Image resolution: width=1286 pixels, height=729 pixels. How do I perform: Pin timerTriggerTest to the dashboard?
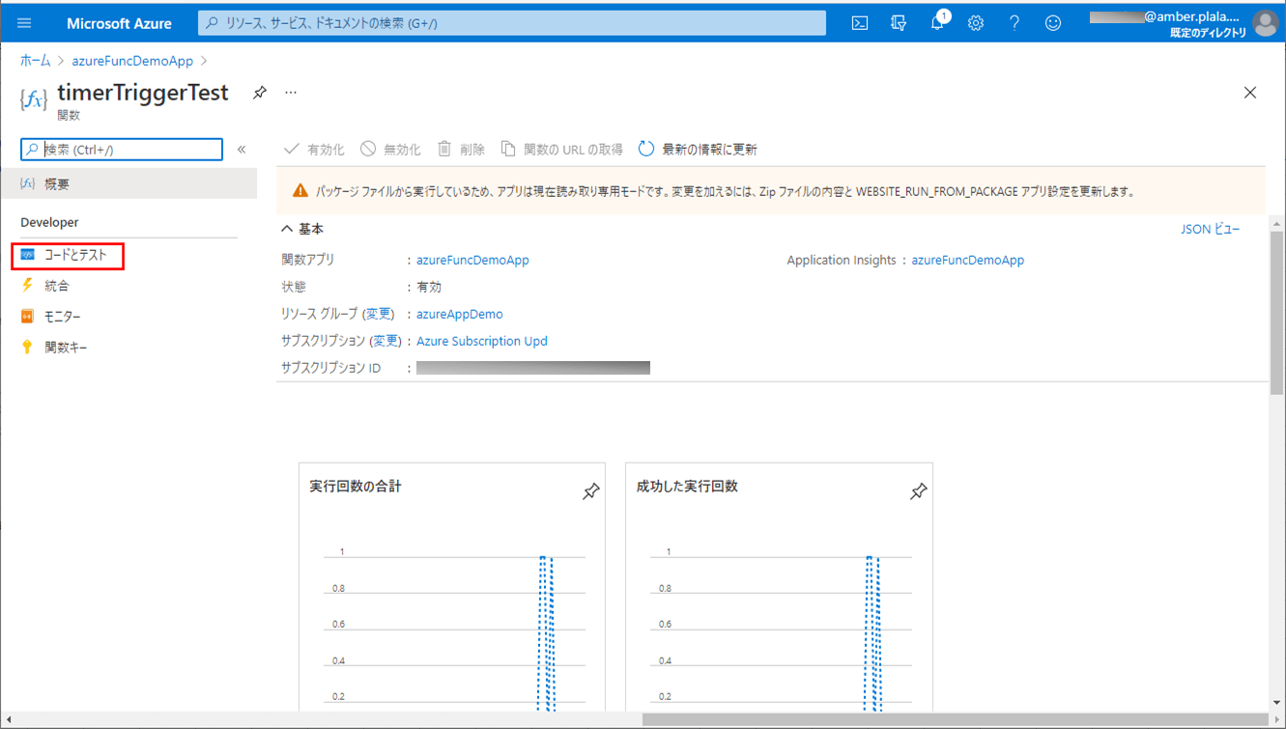pyautogui.click(x=260, y=93)
